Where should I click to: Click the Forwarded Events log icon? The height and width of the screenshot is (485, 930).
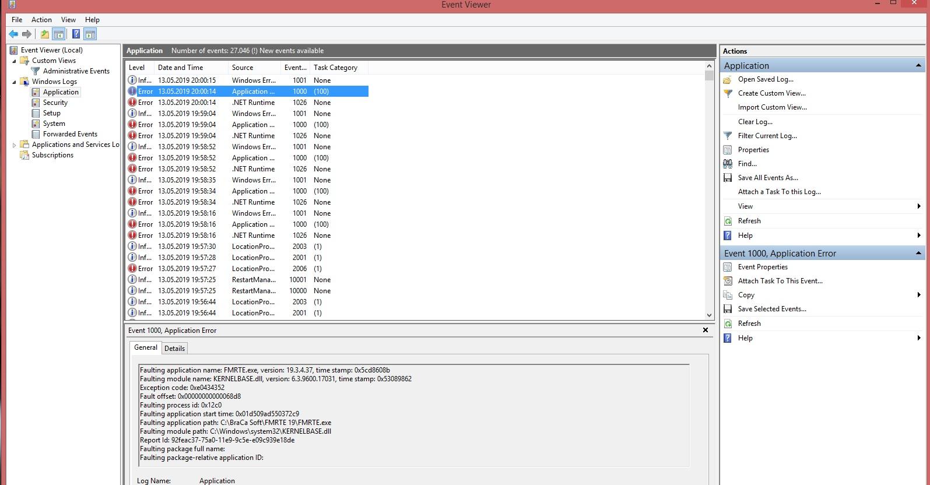click(x=36, y=134)
